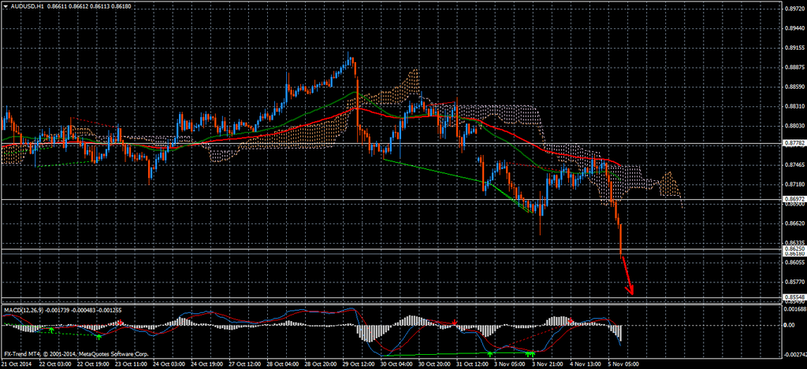
Task: Click the small triangle icon before AUDUSD,H1
Action: (5, 6)
